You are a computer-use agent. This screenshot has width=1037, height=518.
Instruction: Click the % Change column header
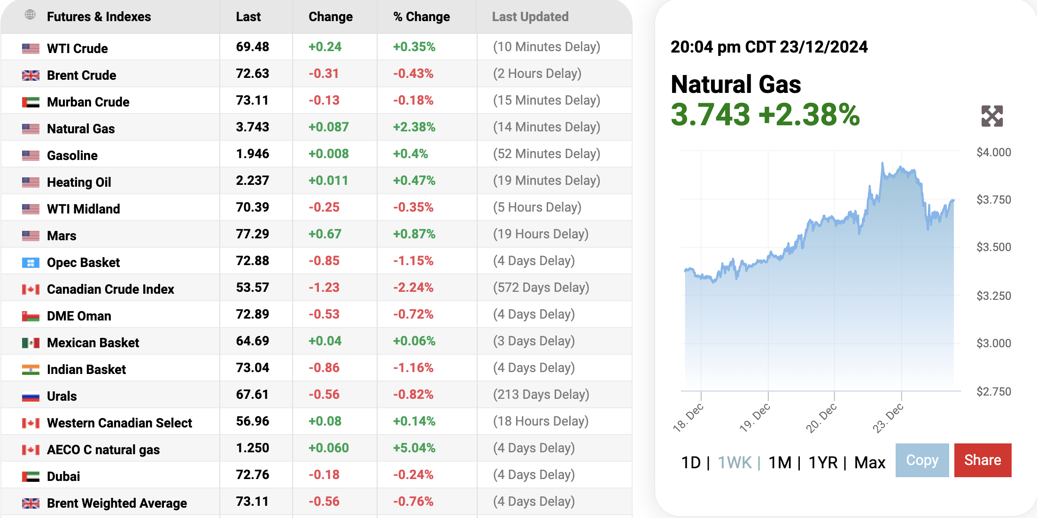tap(421, 17)
